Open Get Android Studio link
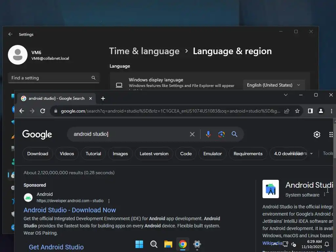 tap(56, 247)
